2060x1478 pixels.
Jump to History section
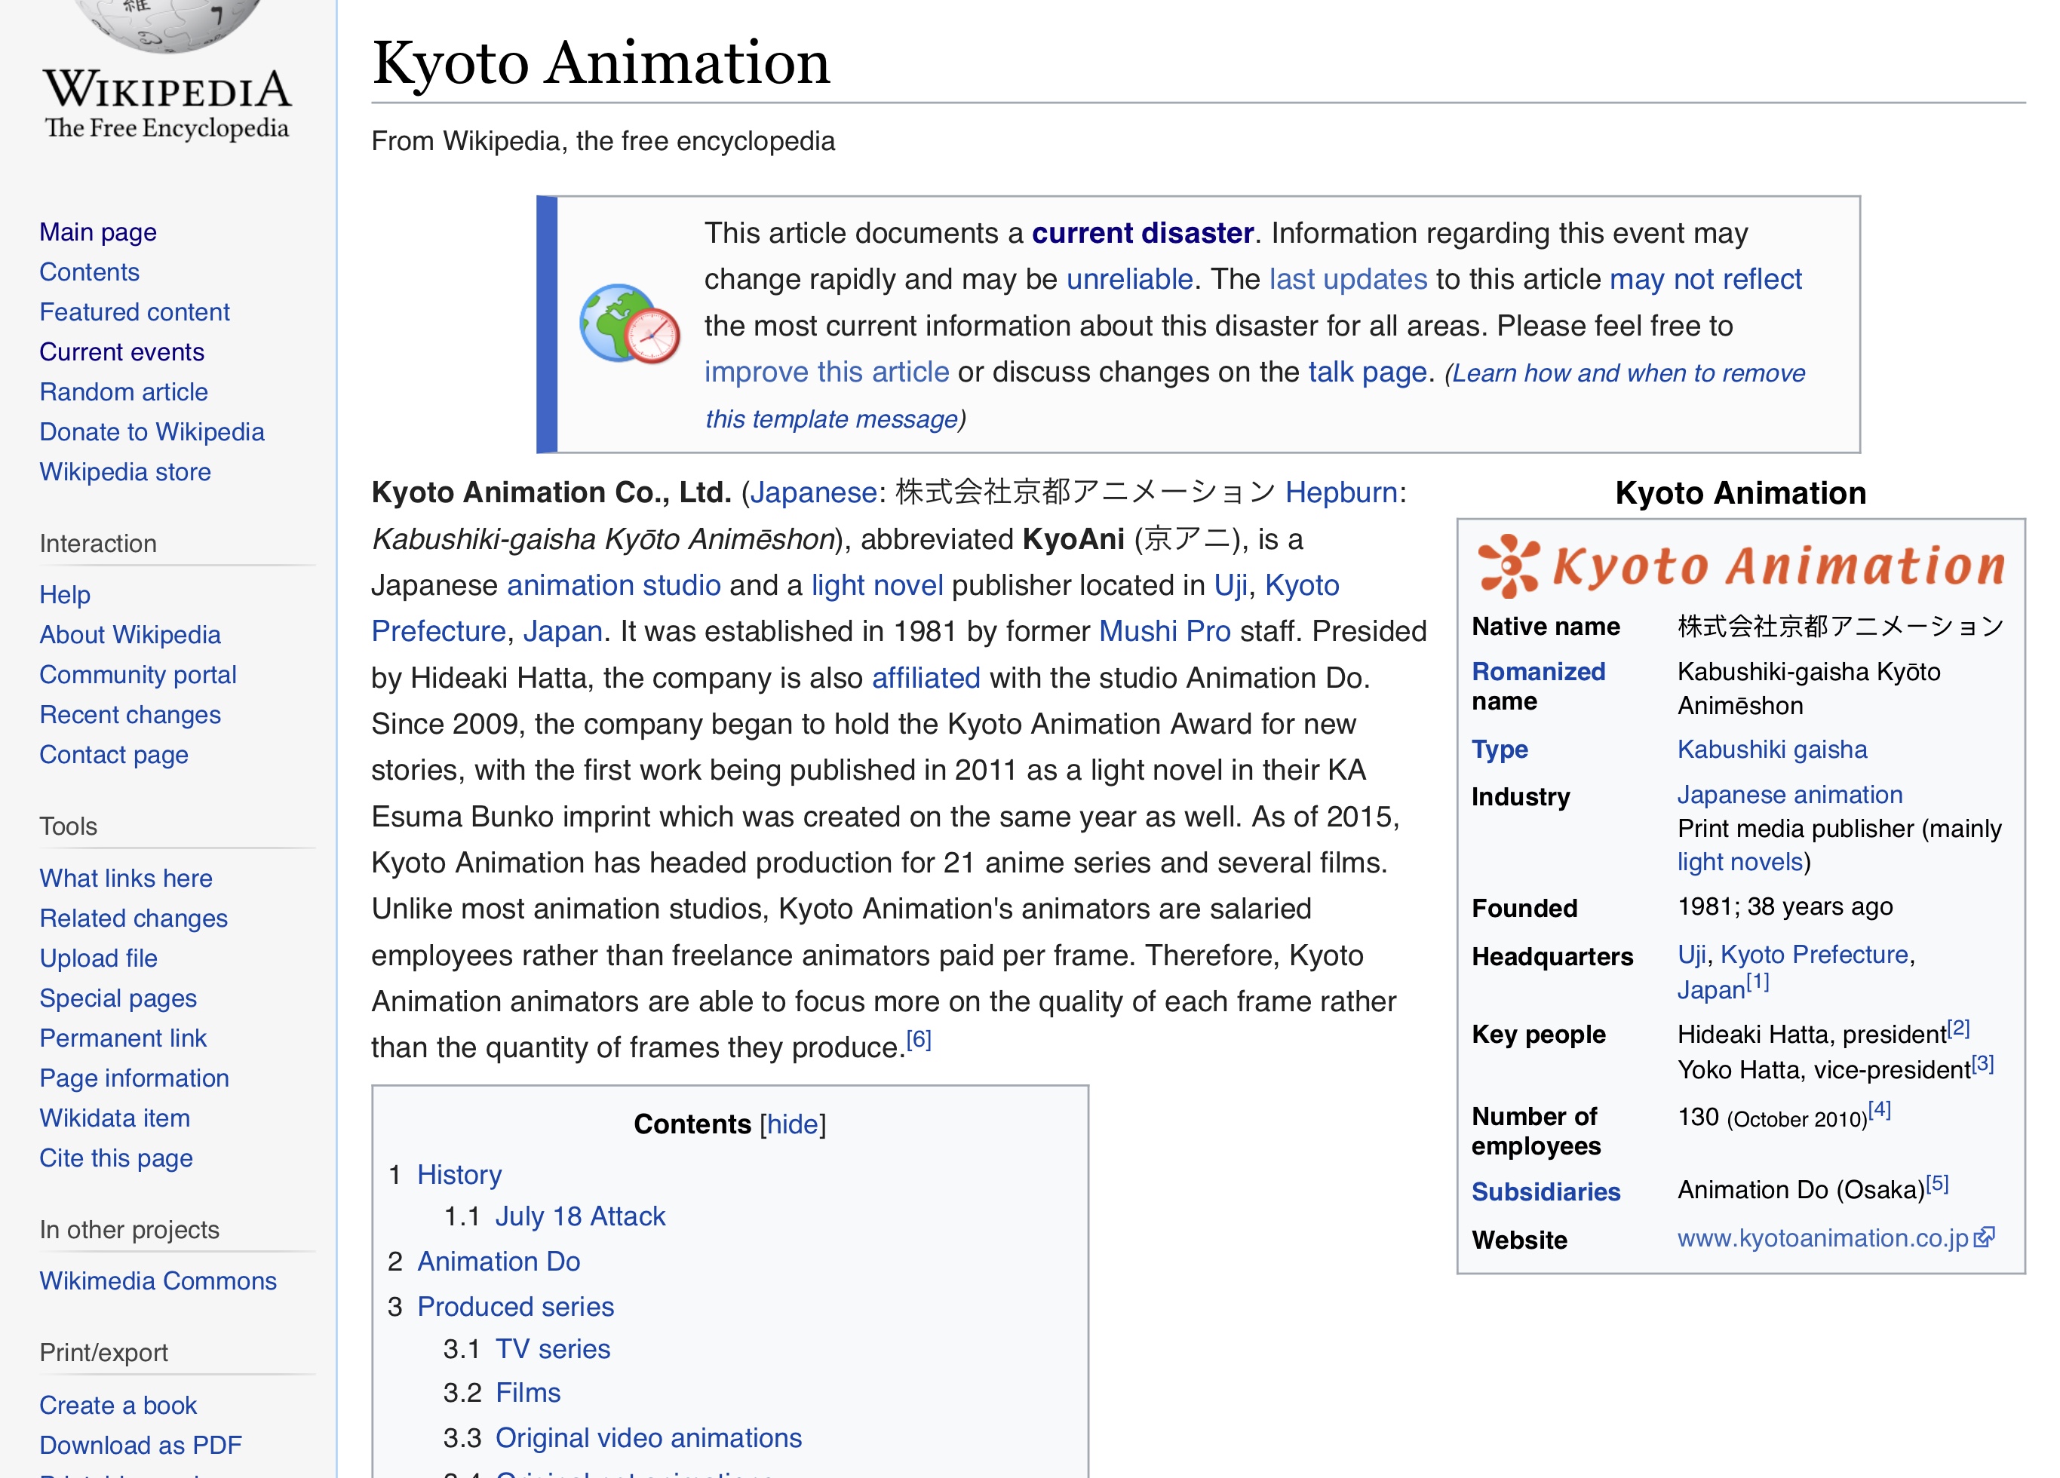click(x=459, y=1175)
